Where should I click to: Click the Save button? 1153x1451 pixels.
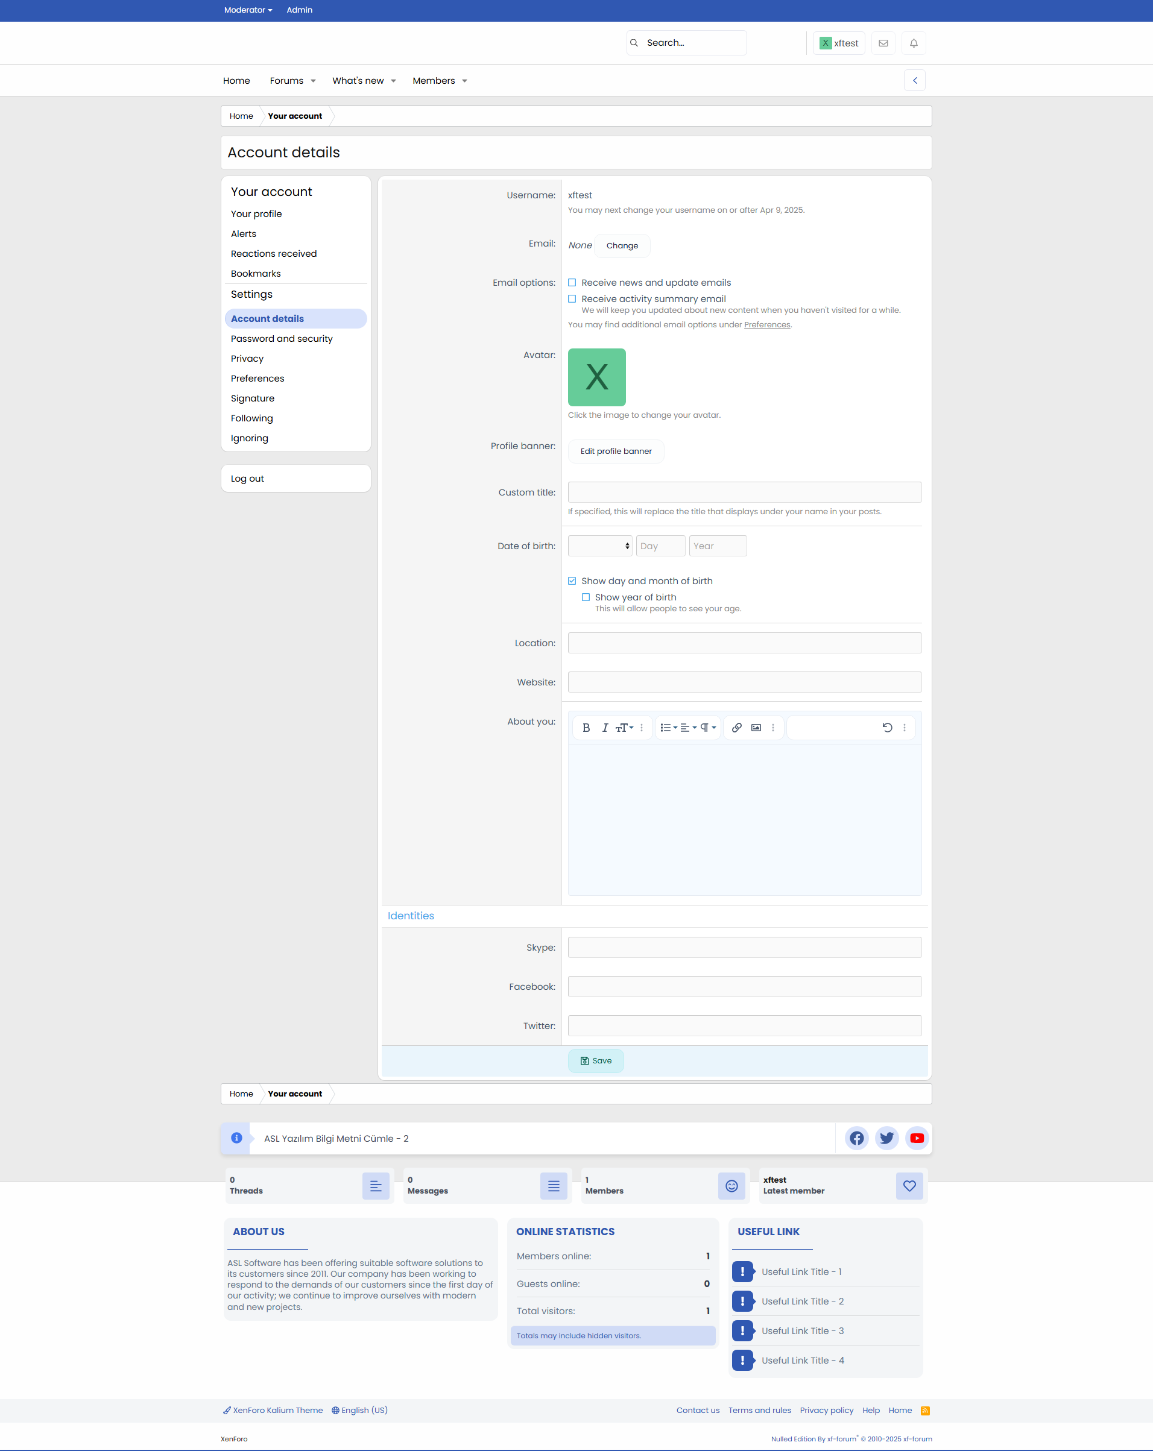[596, 1060]
